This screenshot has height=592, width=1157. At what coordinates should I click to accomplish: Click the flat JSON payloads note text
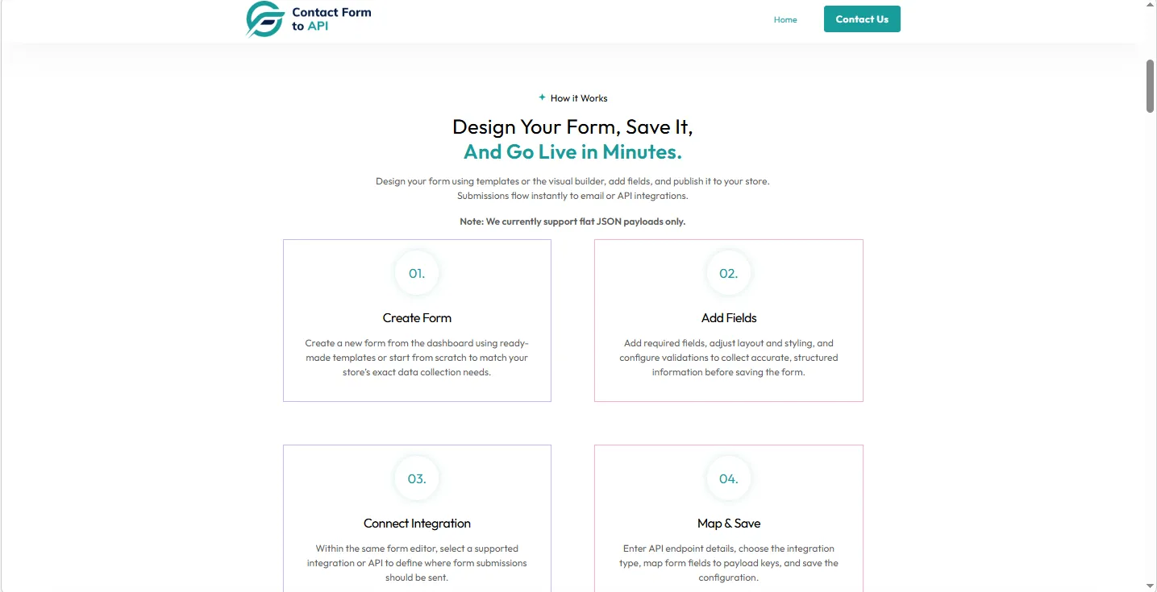tap(572, 221)
